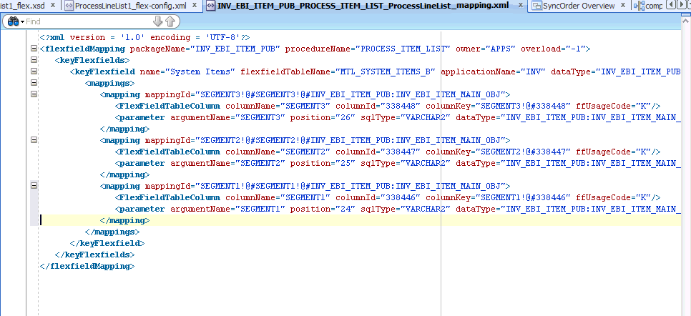Collapse the SEGMENT1 mapping block
The width and height of the screenshot is (691, 316).
34,186
